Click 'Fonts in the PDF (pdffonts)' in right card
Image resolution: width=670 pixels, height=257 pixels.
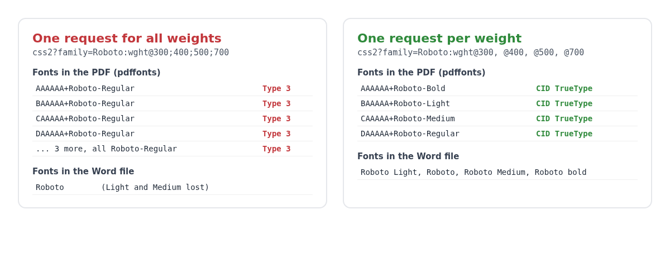[422, 73]
